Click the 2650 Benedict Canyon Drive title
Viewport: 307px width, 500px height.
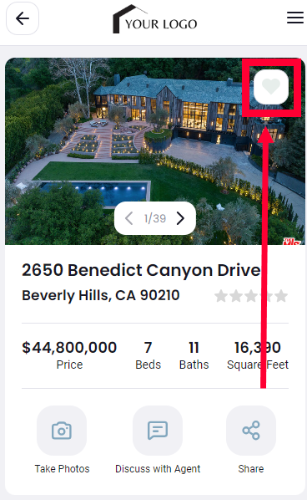pyautogui.click(x=141, y=270)
